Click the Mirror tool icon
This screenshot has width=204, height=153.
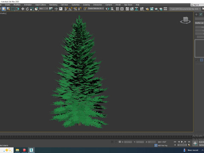coord(108,9)
